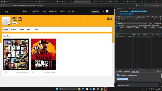Open Chrome extensions icon
The width and height of the screenshot is (162, 91).
146,5
